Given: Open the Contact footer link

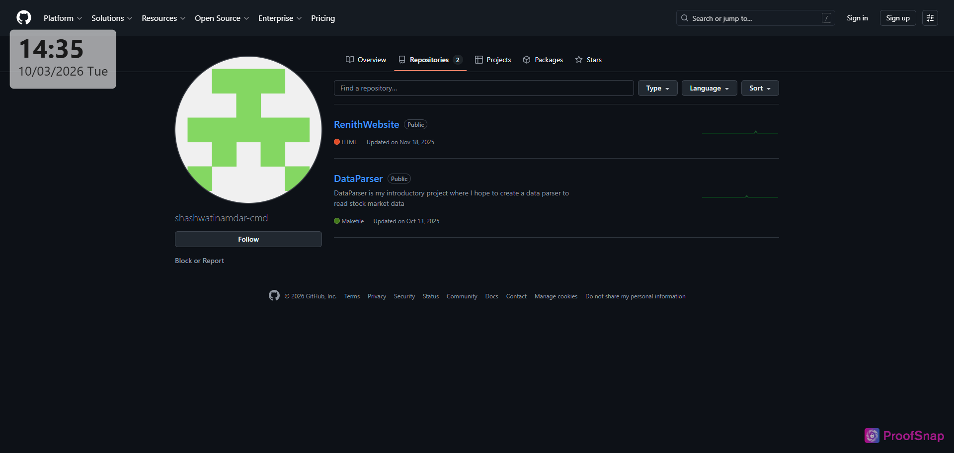Looking at the screenshot, I should point(516,296).
